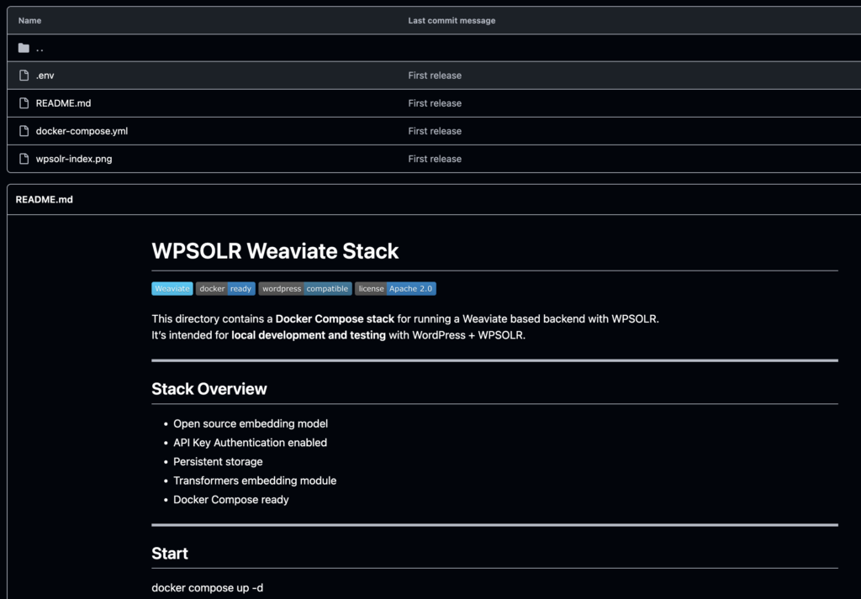The width and height of the screenshot is (861, 599).
Task: Click the Last commit message column header
Action: coord(452,20)
